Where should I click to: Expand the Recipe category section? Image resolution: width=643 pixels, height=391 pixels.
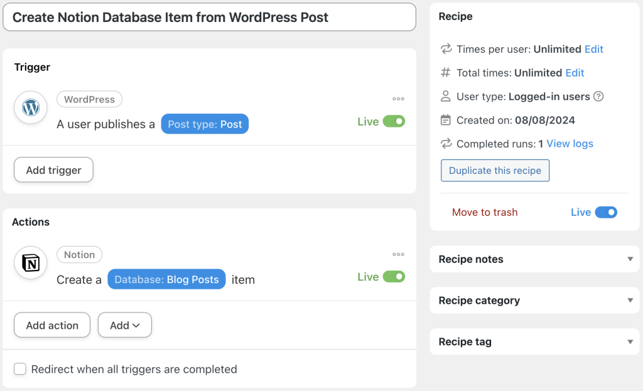click(x=630, y=300)
